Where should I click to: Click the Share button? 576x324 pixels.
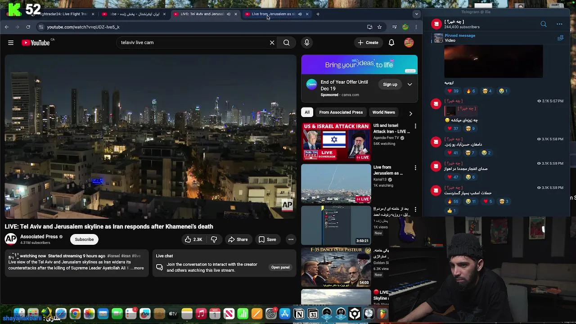point(238,239)
